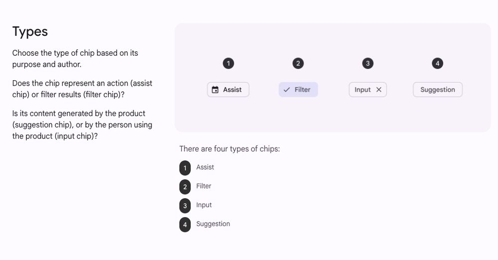Click the Assist entry in the chip list
This screenshot has height=260, width=498.
click(205, 167)
